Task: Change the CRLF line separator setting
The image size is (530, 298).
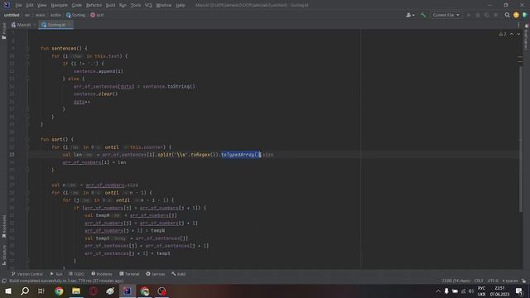Action: coord(479,281)
